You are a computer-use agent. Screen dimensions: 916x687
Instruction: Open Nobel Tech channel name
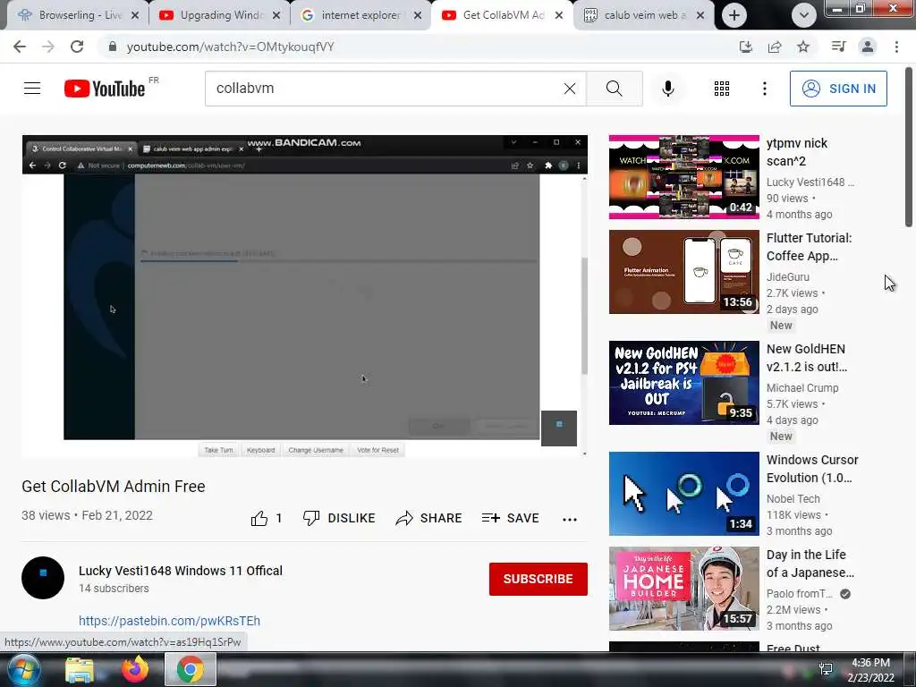[793, 499]
